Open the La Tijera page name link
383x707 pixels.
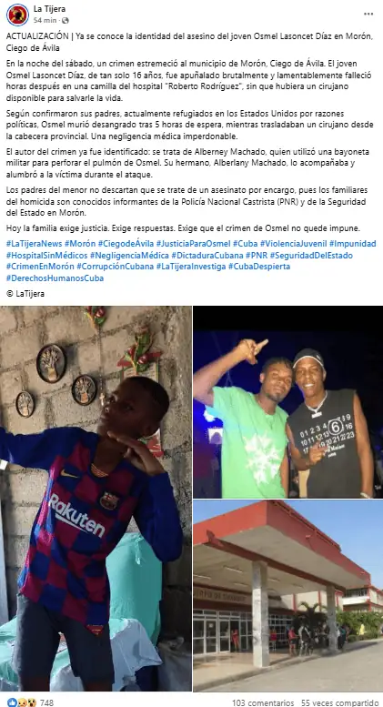[x=49, y=9]
